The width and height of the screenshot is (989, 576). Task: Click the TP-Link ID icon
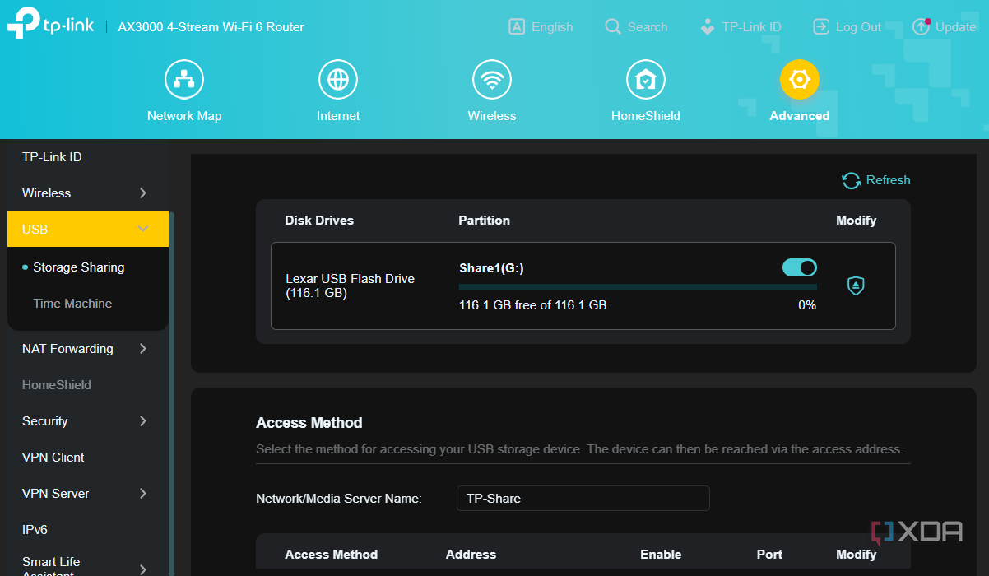click(708, 27)
